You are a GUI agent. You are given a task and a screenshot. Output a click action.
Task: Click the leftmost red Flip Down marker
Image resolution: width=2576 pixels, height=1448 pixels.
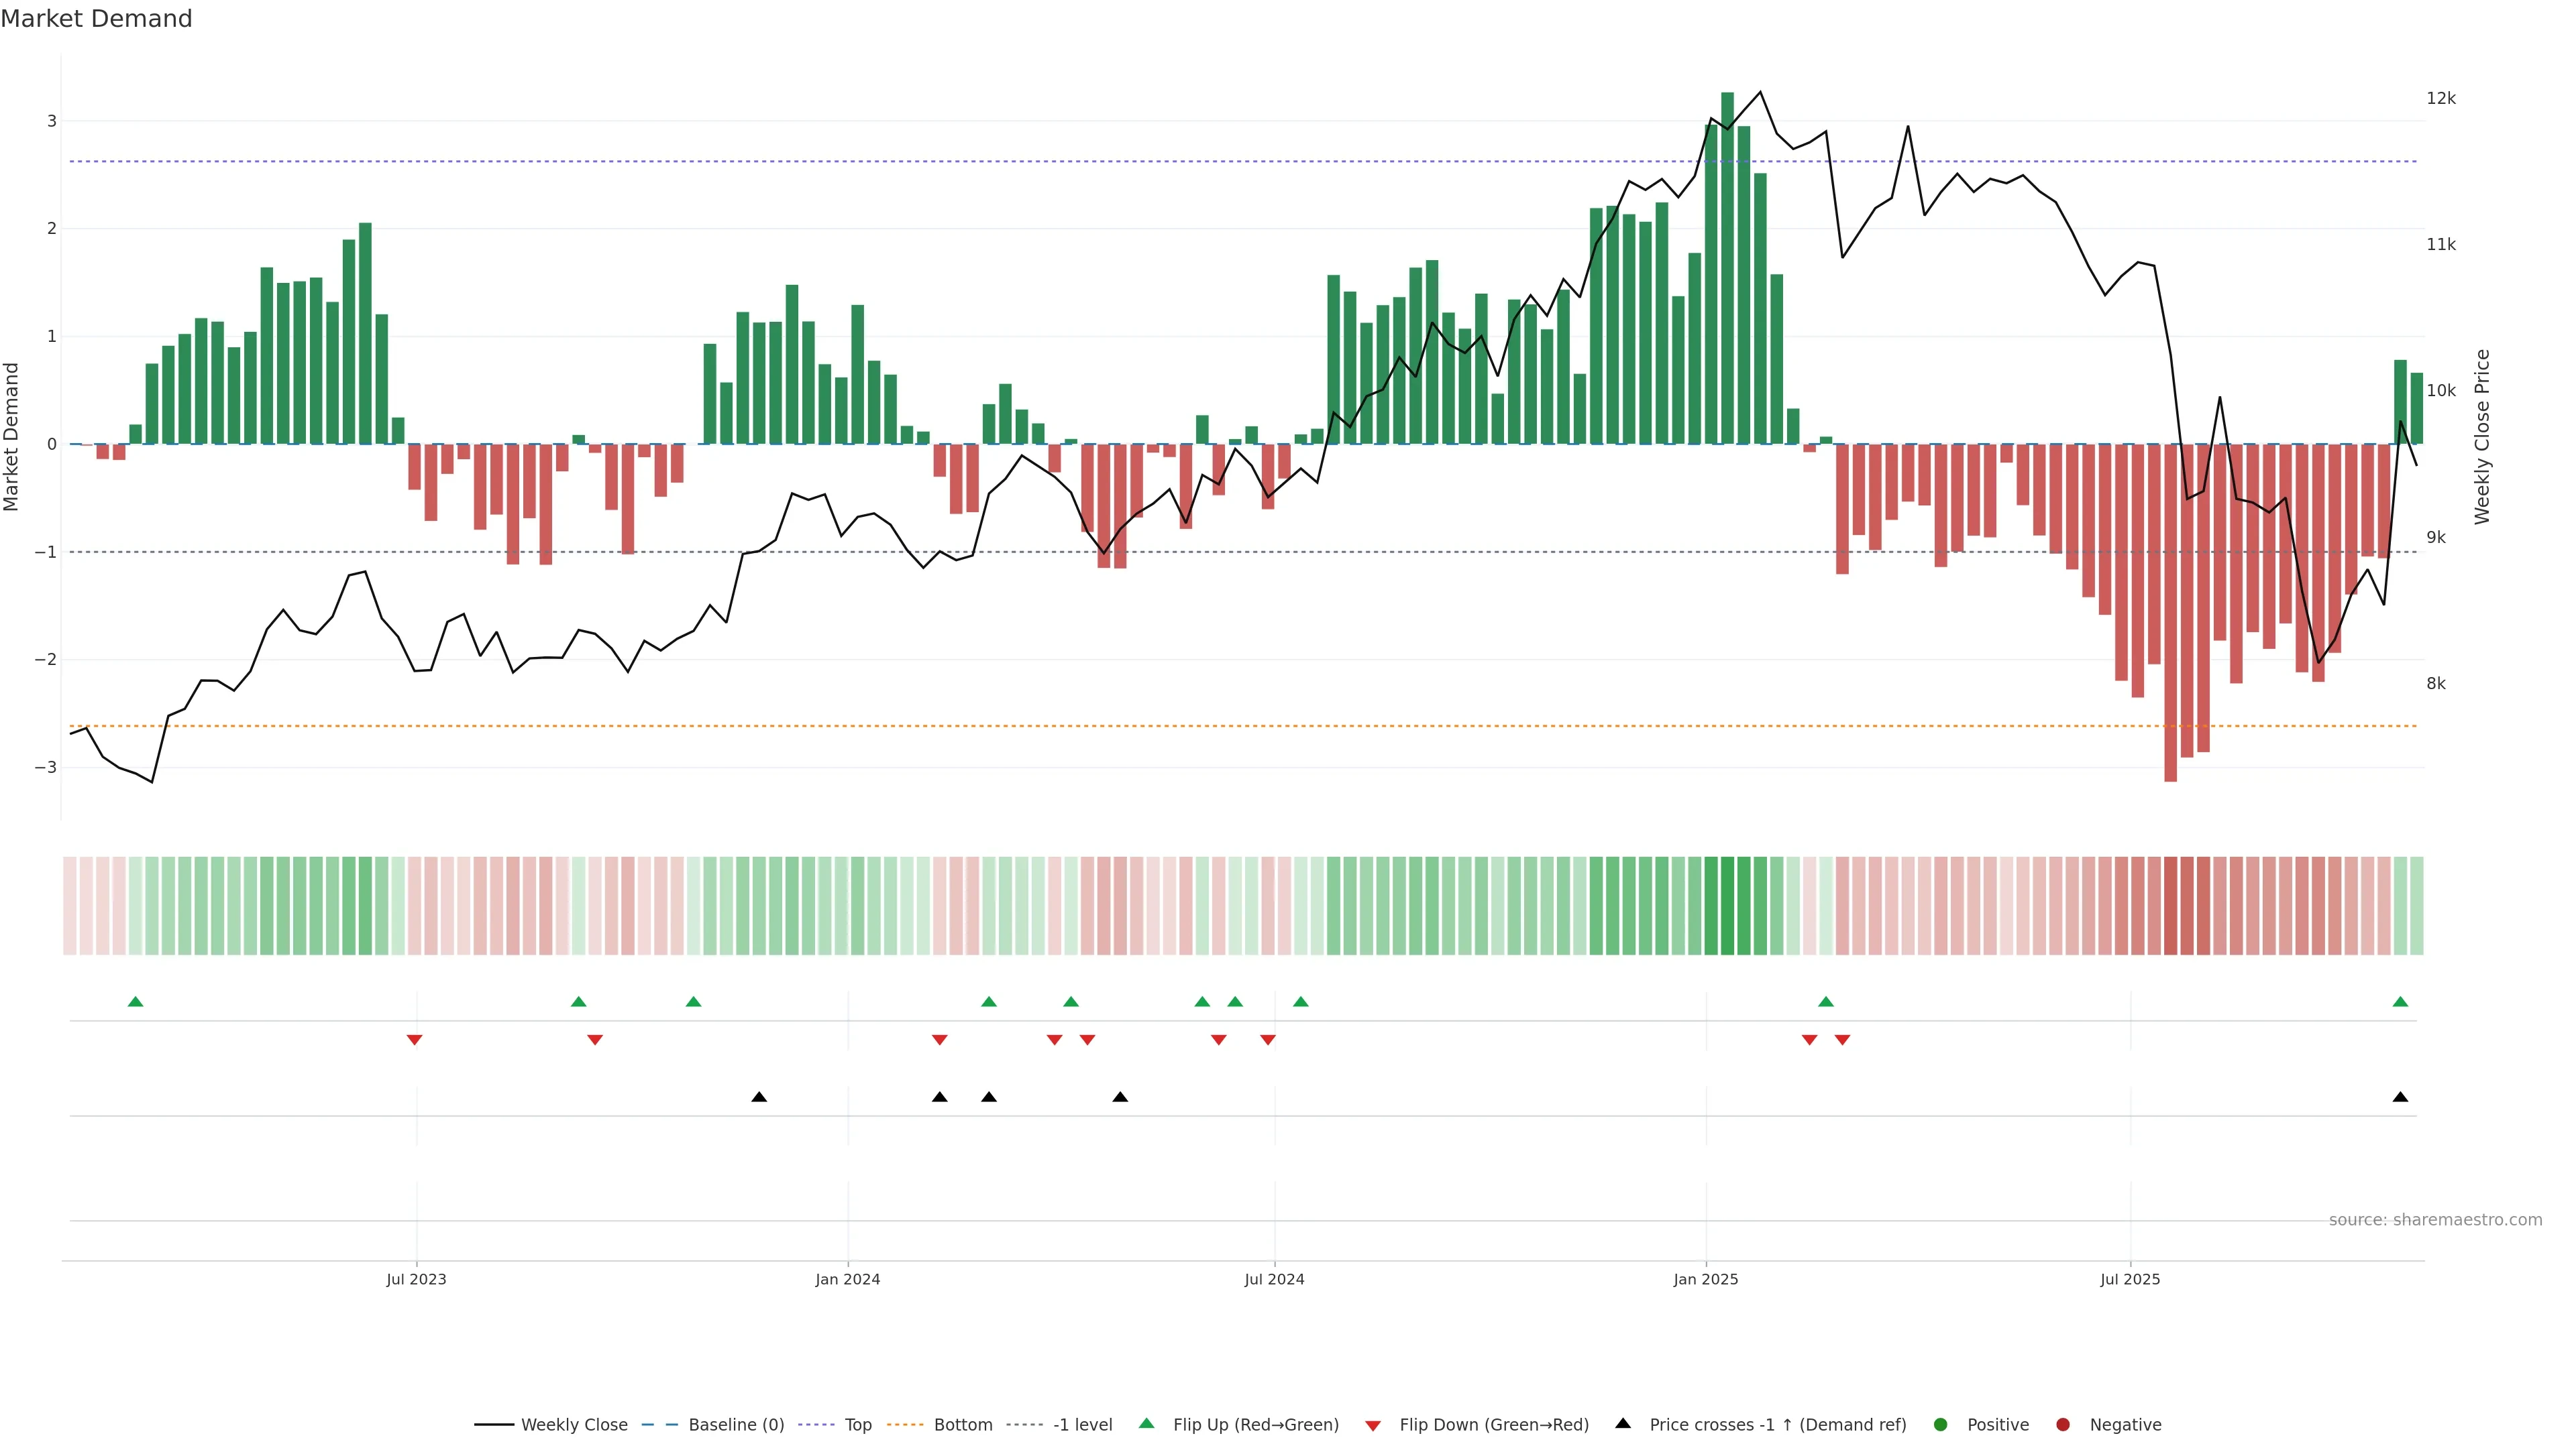(x=414, y=1040)
